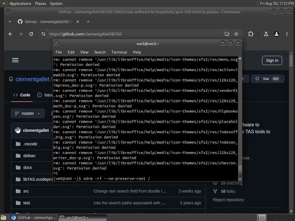Open commit 'Use the search paths associated with'
The height and width of the screenshot is (221, 295).
(x=129, y=203)
